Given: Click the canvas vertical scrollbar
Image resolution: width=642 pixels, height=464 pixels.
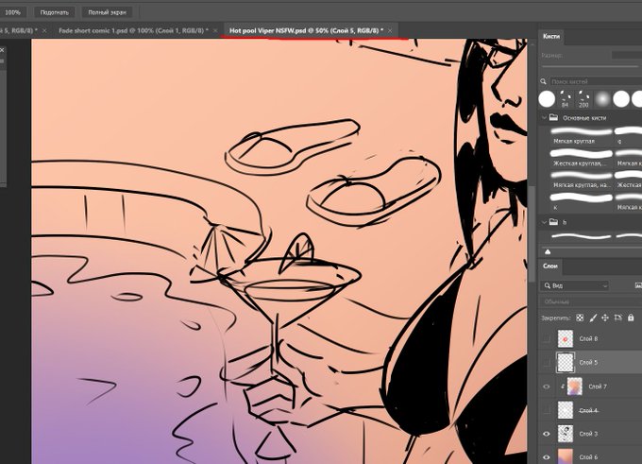Looking at the screenshot, I should [x=532, y=233].
